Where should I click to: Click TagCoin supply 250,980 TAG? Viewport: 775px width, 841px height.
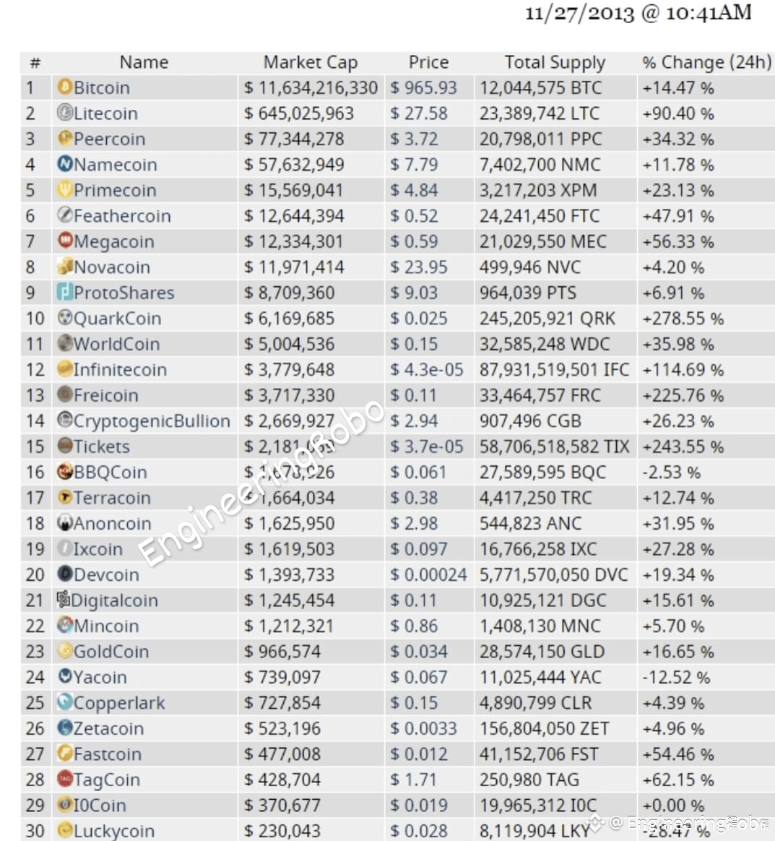coord(529,780)
